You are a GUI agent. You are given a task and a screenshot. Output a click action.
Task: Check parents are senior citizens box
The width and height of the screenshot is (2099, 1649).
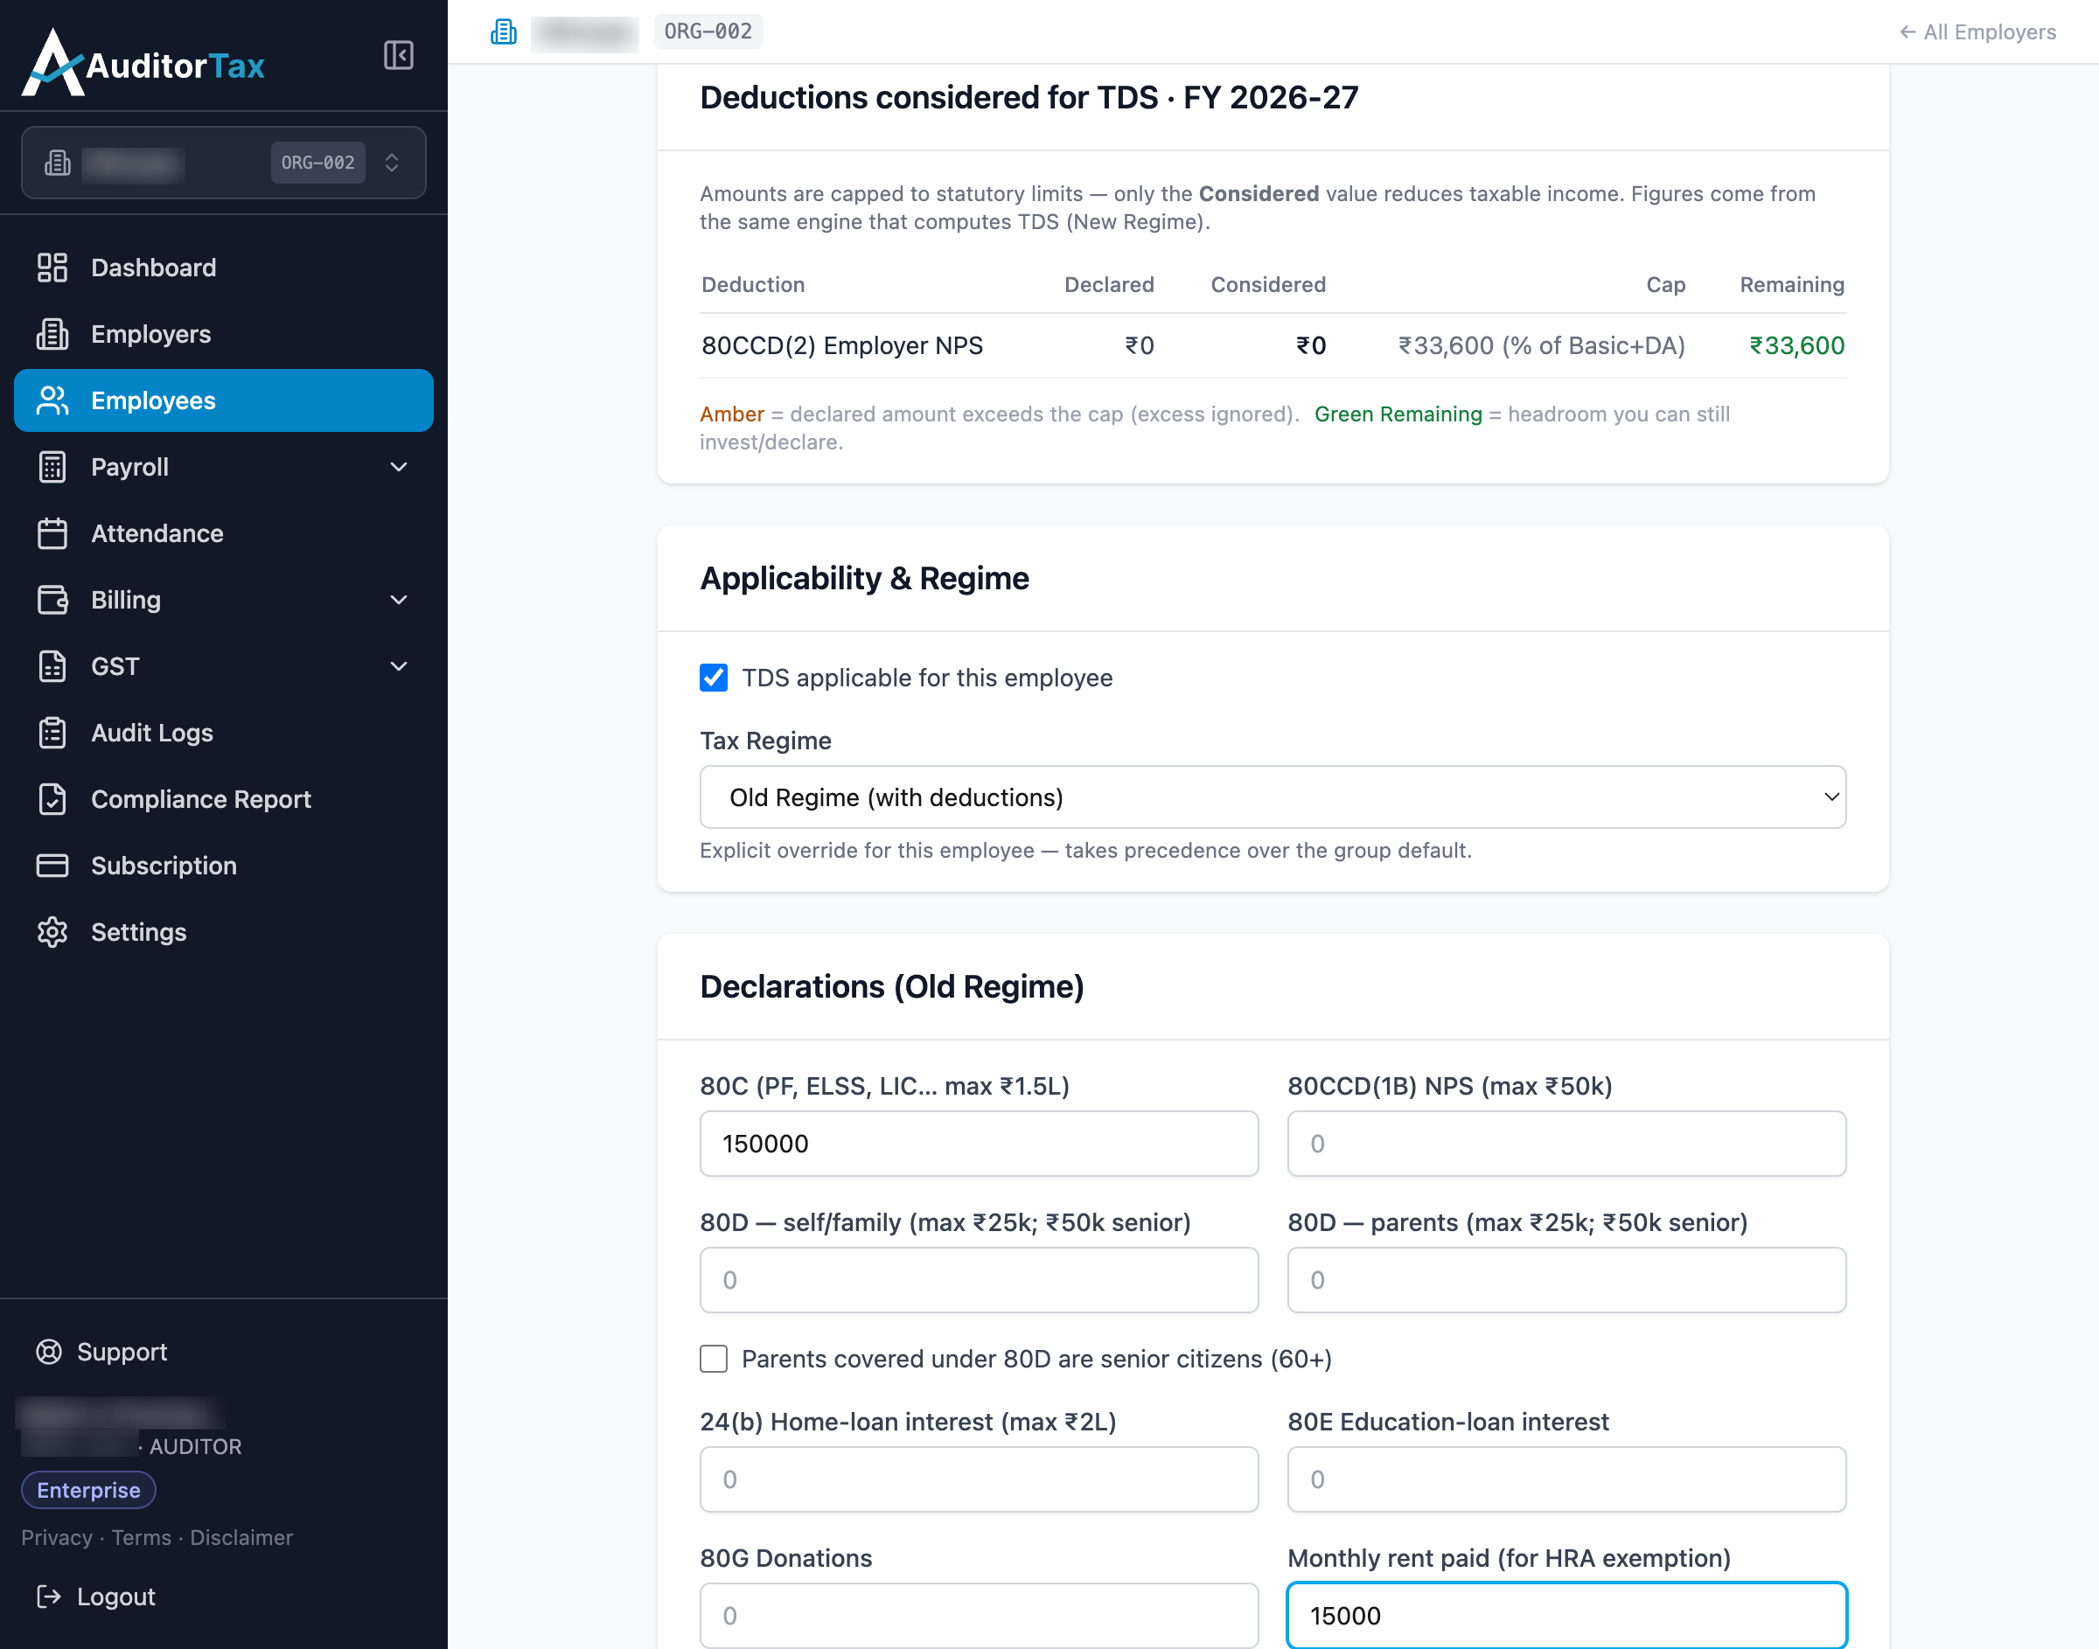[714, 1360]
